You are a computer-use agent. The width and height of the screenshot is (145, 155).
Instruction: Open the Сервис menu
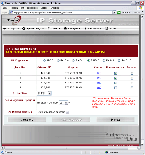[x=44, y=8]
